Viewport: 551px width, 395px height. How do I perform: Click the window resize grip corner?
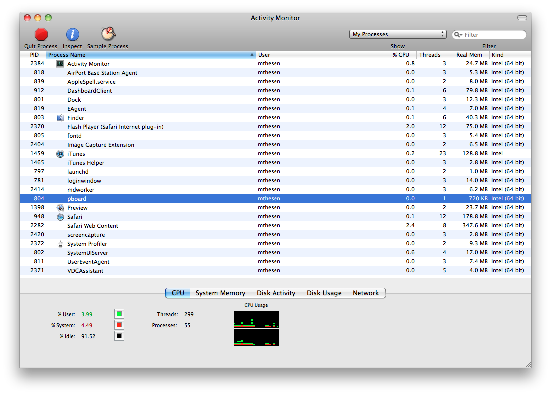[528, 365]
